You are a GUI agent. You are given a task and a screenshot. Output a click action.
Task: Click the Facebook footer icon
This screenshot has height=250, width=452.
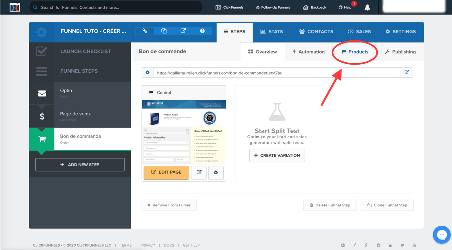[x=355, y=245]
